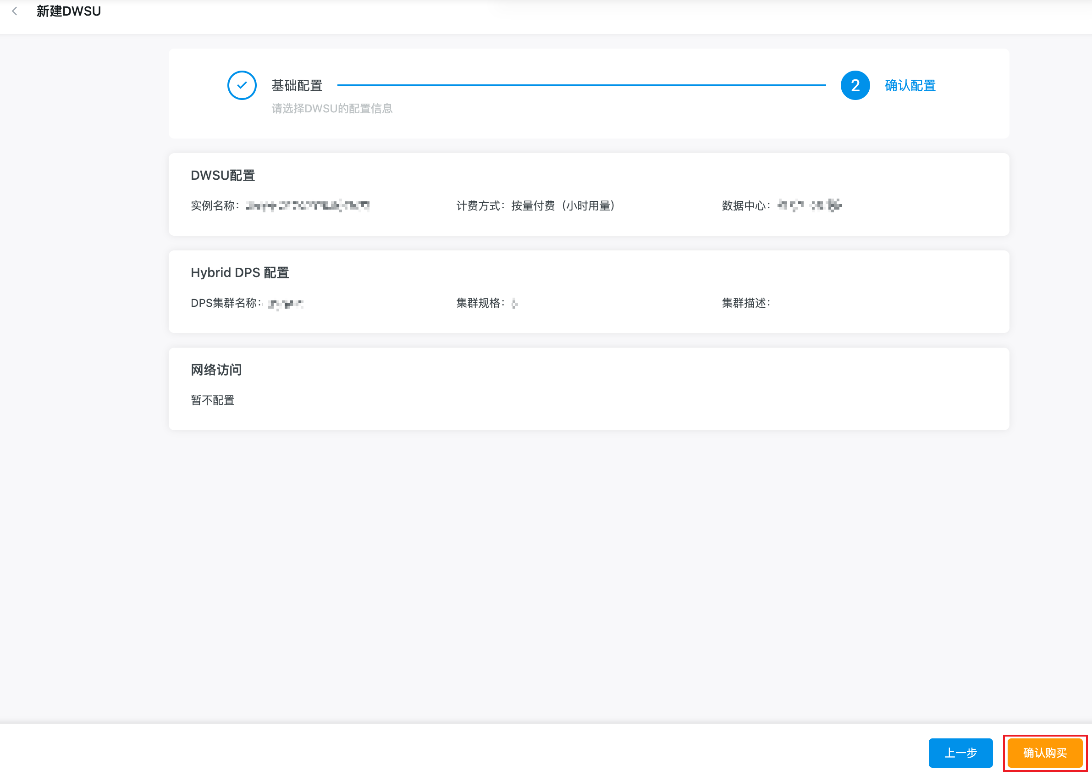Click the 新建DWSU page title
This screenshot has width=1092, height=776.
pos(69,11)
